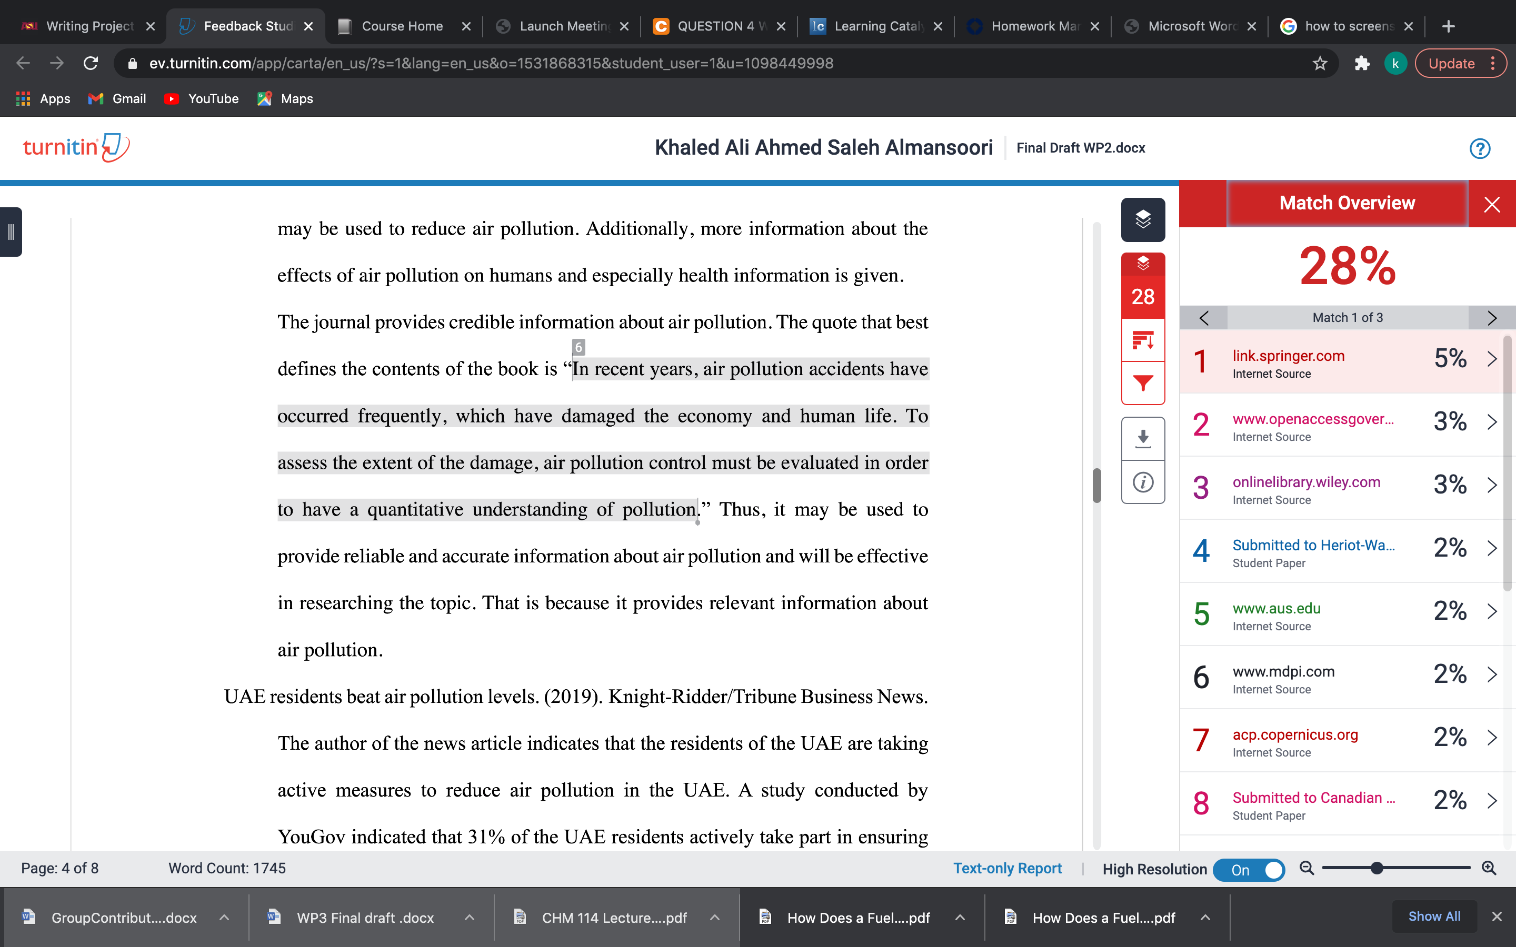This screenshot has height=947, width=1516.
Task: Switch to how to screenshot tab
Action: pyautogui.click(x=1345, y=26)
